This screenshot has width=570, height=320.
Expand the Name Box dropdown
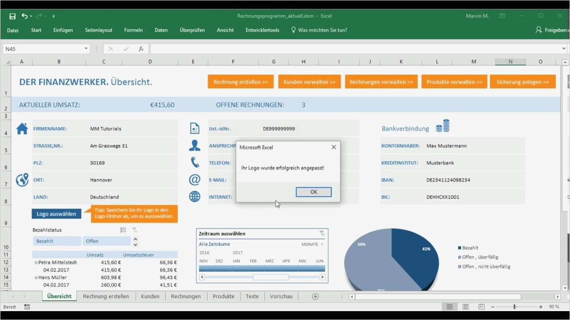point(86,48)
